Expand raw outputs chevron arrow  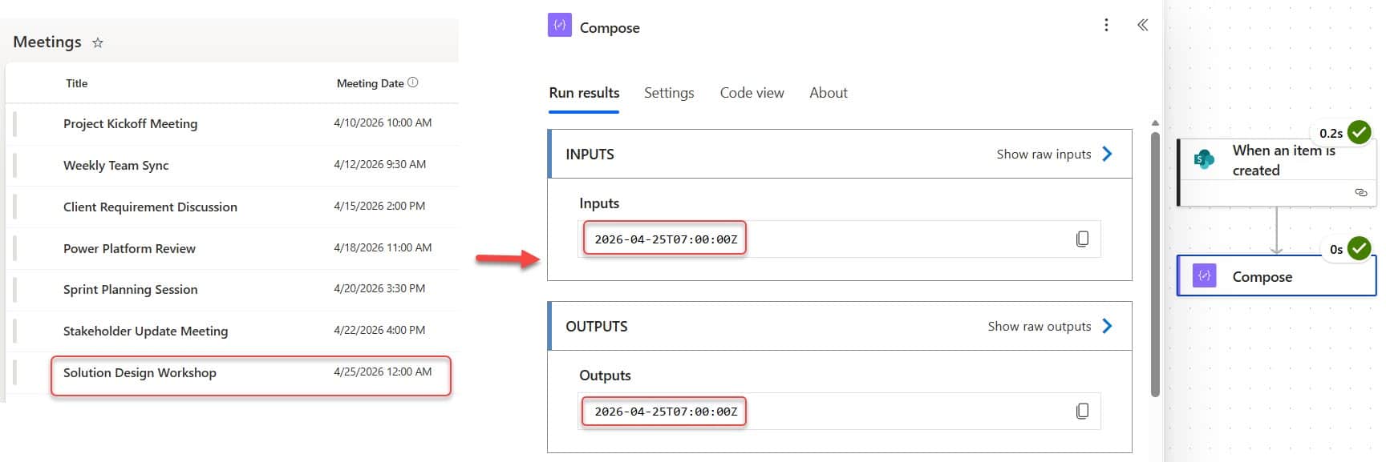pos(1107,326)
